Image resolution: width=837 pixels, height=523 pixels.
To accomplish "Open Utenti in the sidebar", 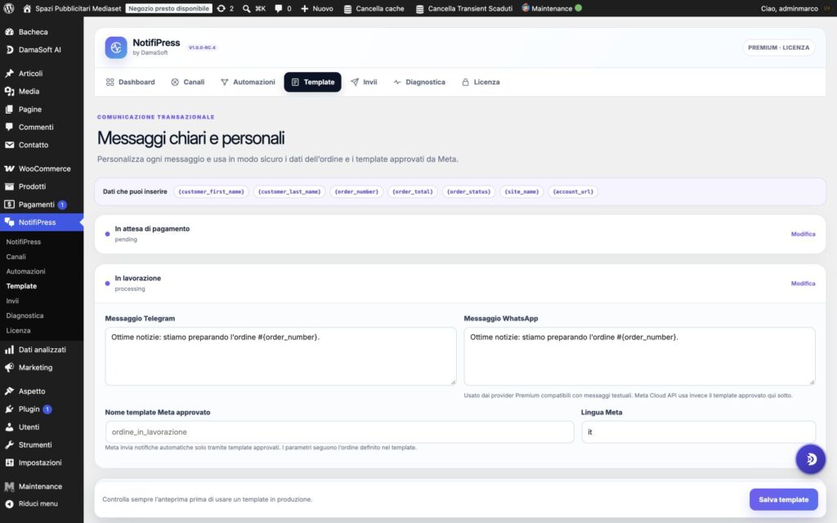I will click(29, 427).
